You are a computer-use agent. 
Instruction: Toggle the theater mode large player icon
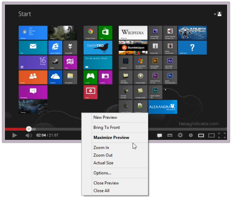(x=211, y=136)
